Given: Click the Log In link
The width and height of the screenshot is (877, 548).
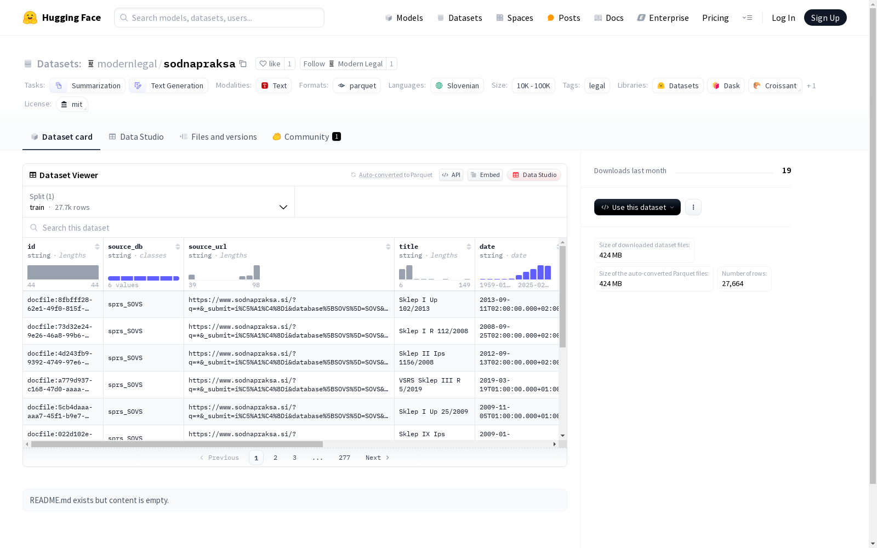Looking at the screenshot, I should point(783,18).
